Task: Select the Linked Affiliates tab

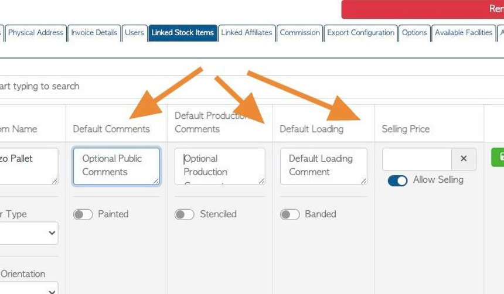Action: coord(247,33)
